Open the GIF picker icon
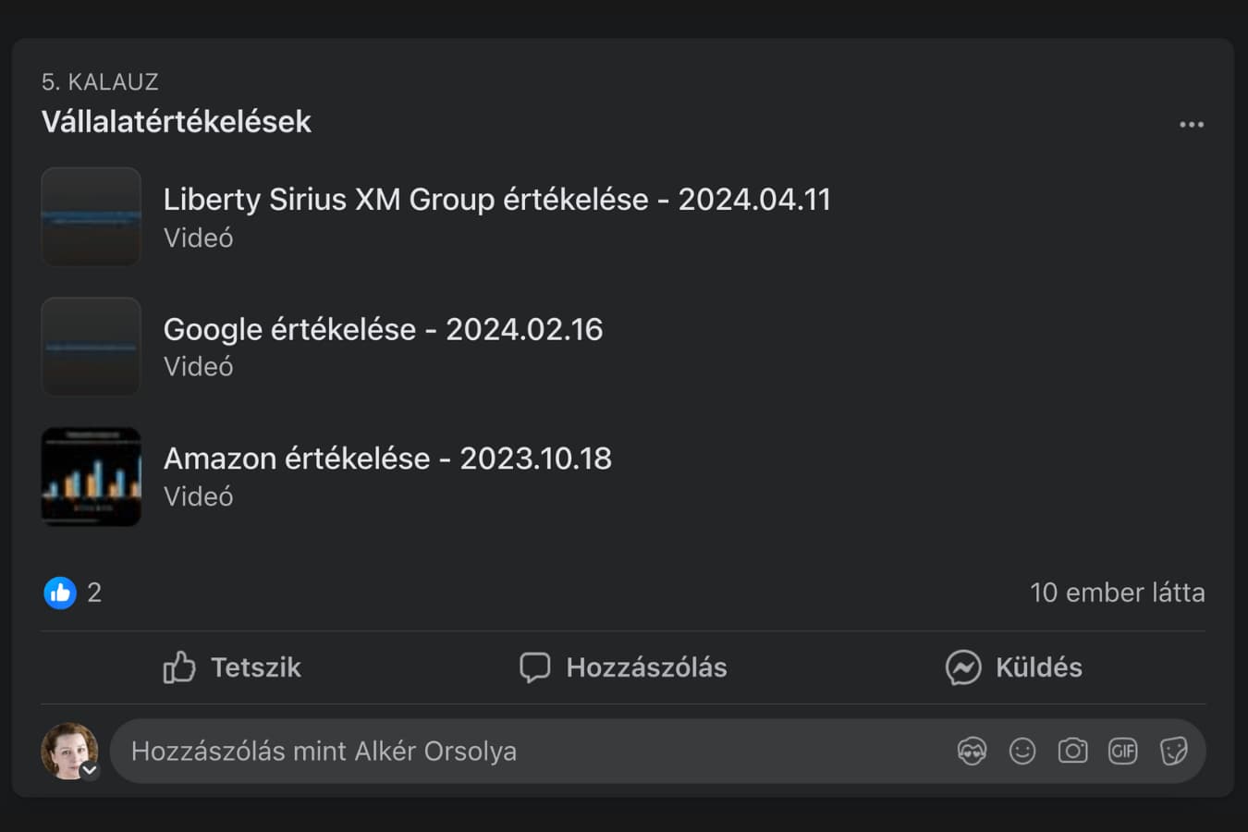1248x832 pixels. tap(1122, 751)
